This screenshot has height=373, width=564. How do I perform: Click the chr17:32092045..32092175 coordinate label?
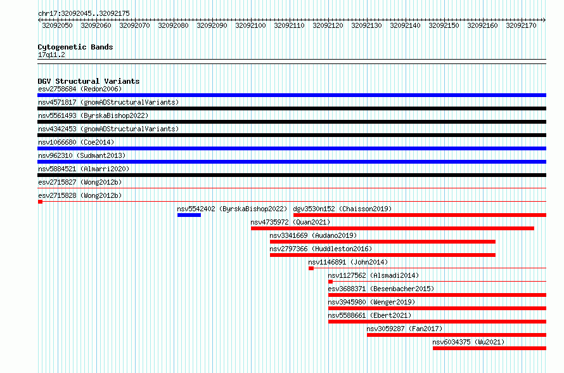tap(84, 13)
